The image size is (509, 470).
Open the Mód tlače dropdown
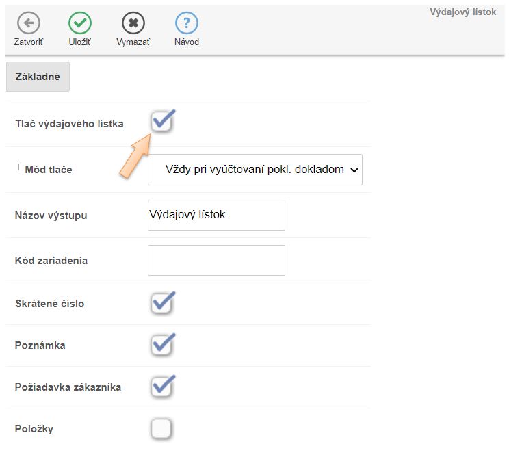254,170
